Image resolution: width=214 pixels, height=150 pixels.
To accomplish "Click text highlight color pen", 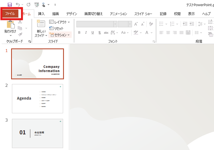I will 136,33.
